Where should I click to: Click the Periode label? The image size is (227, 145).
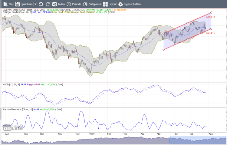[x=77, y=4]
